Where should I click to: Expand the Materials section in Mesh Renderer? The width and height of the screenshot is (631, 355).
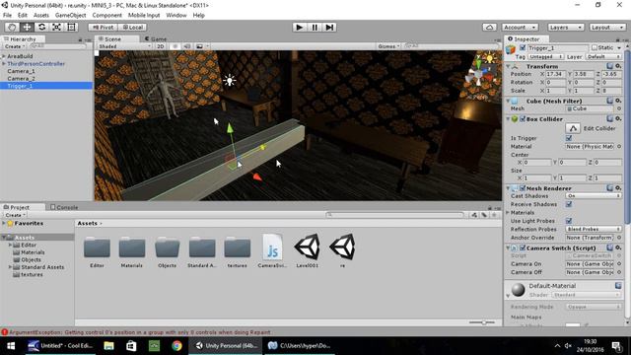(509, 212)
